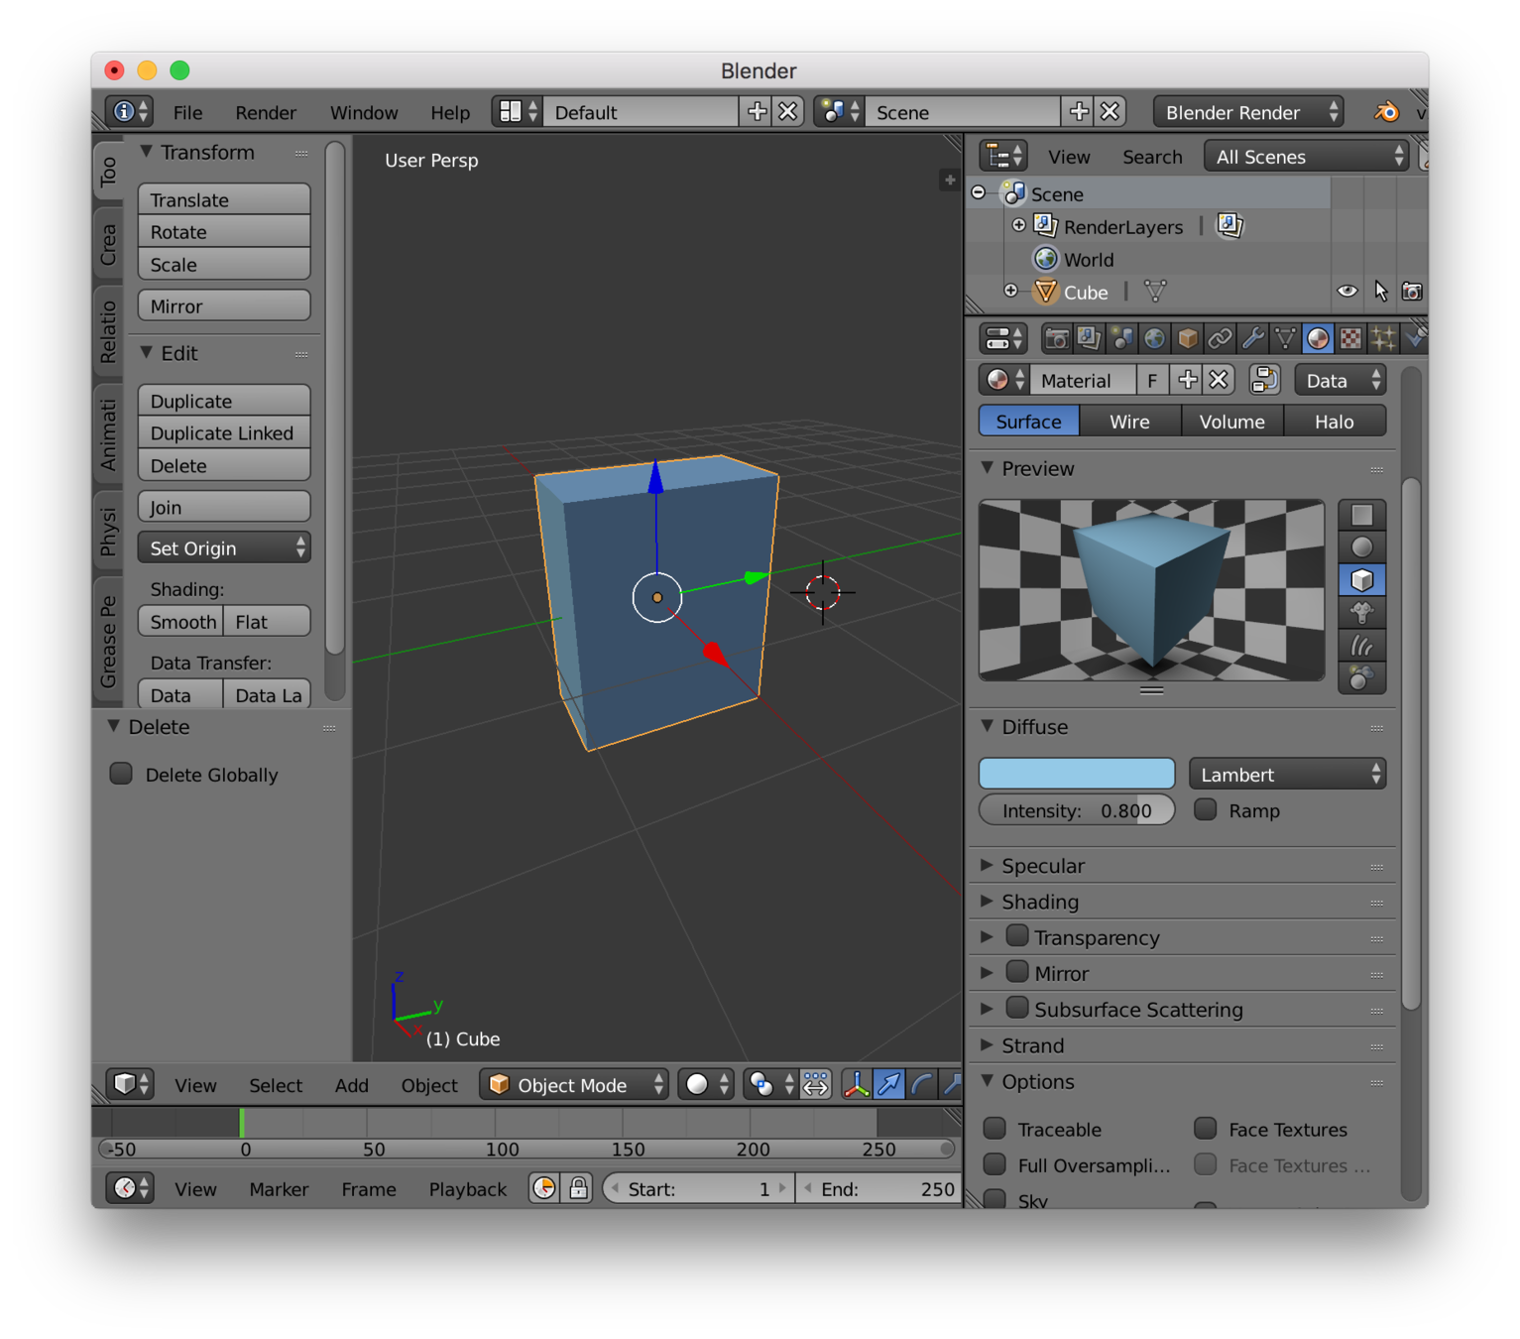Select the rotate manipulator arc icon
Image resolution: width=1520 pixels, height=1339 pixels.
922,1085
